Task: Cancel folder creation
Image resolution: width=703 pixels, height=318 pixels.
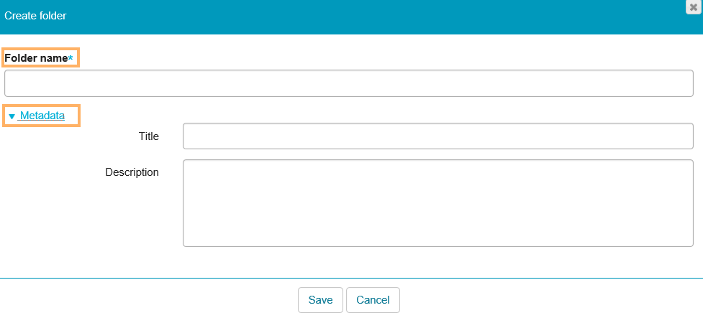Action: point(373,300)
